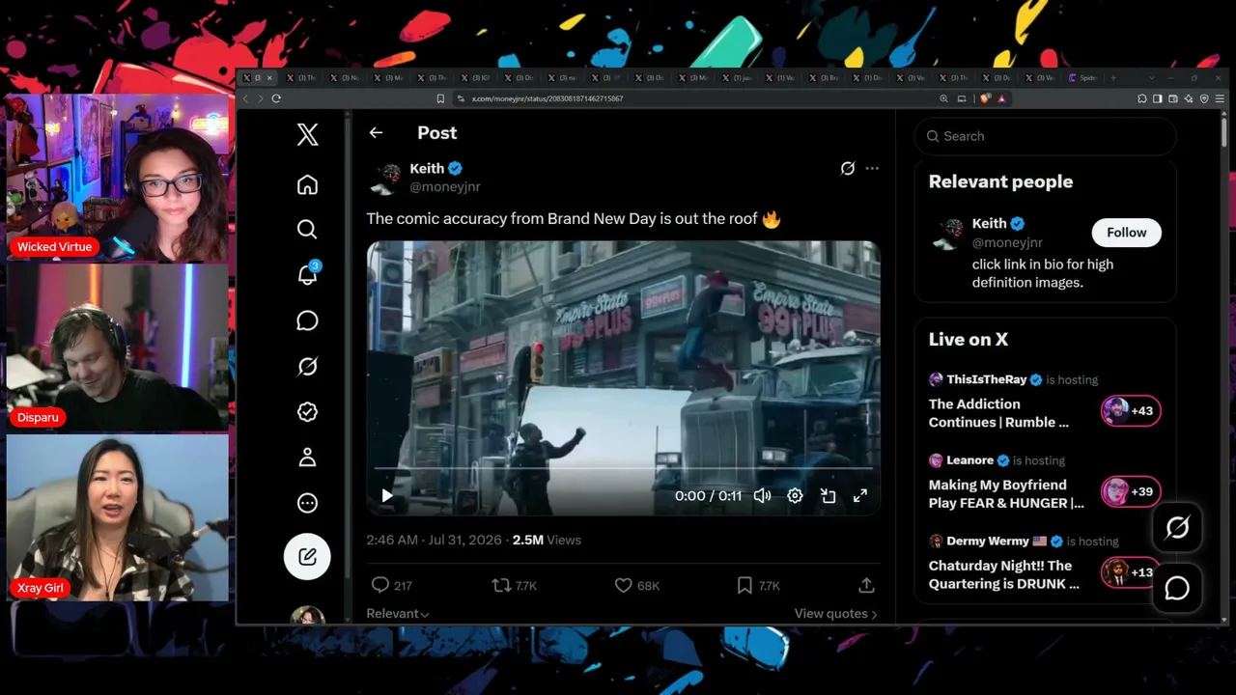Open Keith's avatar in Relevant people

click(x=949, y=233)
